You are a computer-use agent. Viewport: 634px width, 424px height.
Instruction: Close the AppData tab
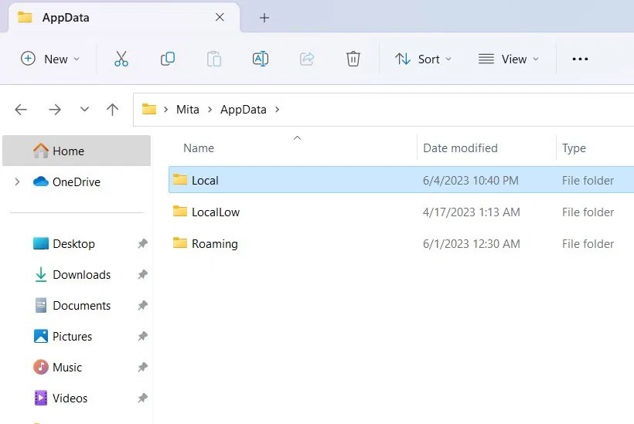point(220,17)
